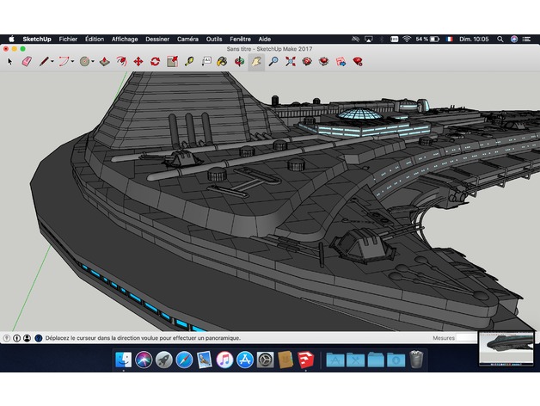Launch Siri from the Dock
Viewport: 540px width, 406px height.
[144, 360]
